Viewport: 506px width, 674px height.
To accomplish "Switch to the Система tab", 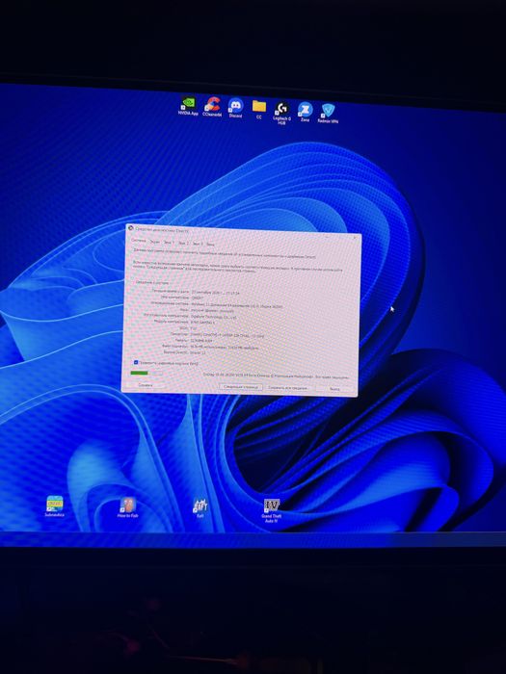I will [139, 241].
